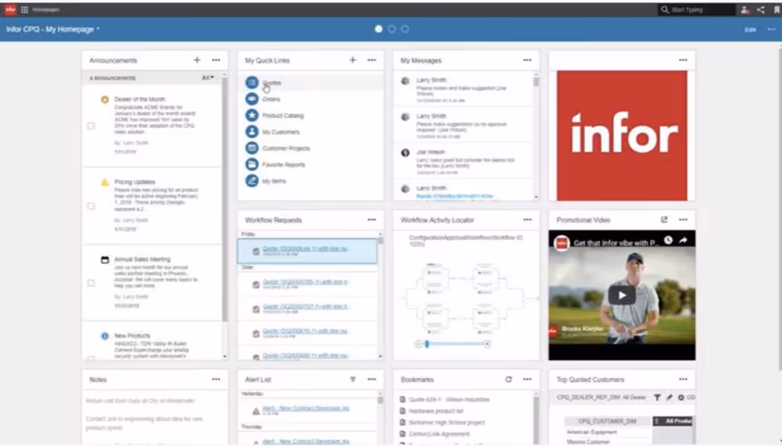Open Workflow Requests widget more options
The image size is (782, 446).
point(372,220)
